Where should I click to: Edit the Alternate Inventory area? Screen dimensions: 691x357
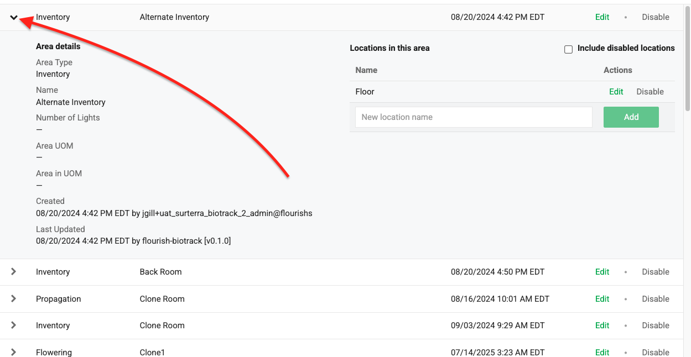point(602,17)
